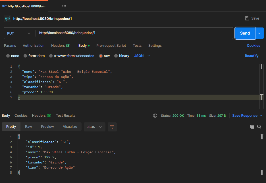Switch response view to Preview
This screenshot has width=266, height=183.
pos(47,127)
